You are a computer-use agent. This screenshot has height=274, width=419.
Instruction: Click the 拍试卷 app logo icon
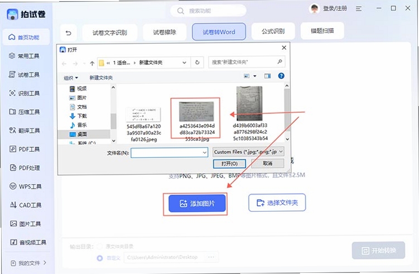[12, 14]
